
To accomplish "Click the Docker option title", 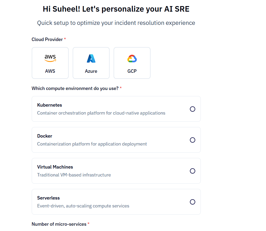I will point(45,136).
